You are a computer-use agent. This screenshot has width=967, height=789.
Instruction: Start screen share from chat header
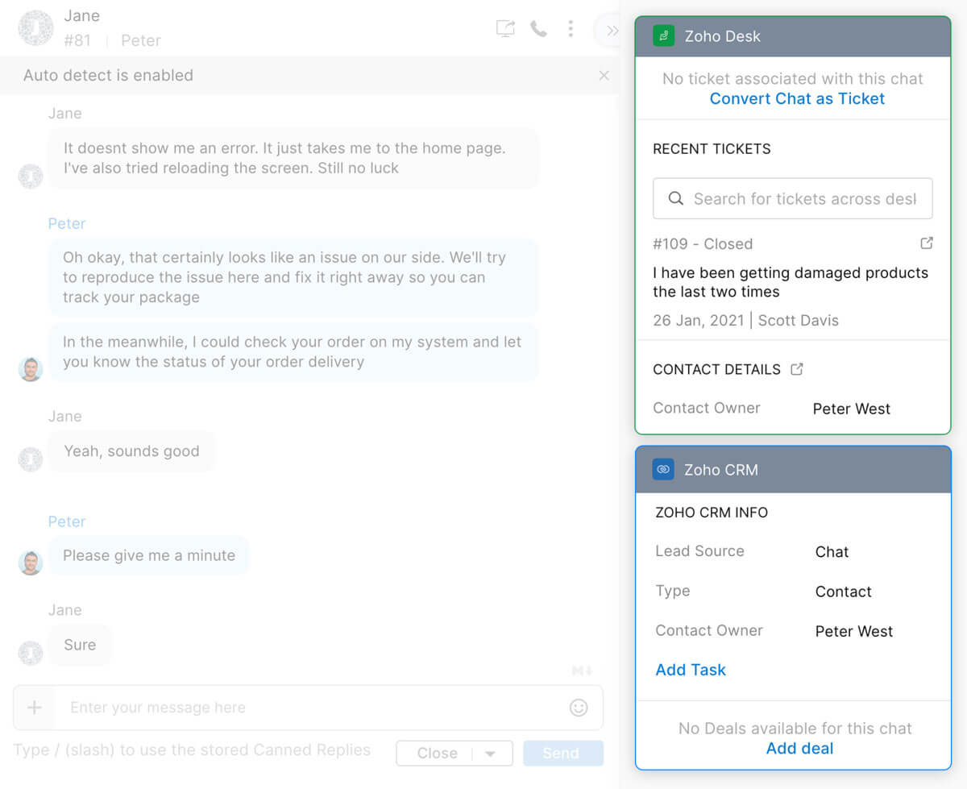click(505, 29)
